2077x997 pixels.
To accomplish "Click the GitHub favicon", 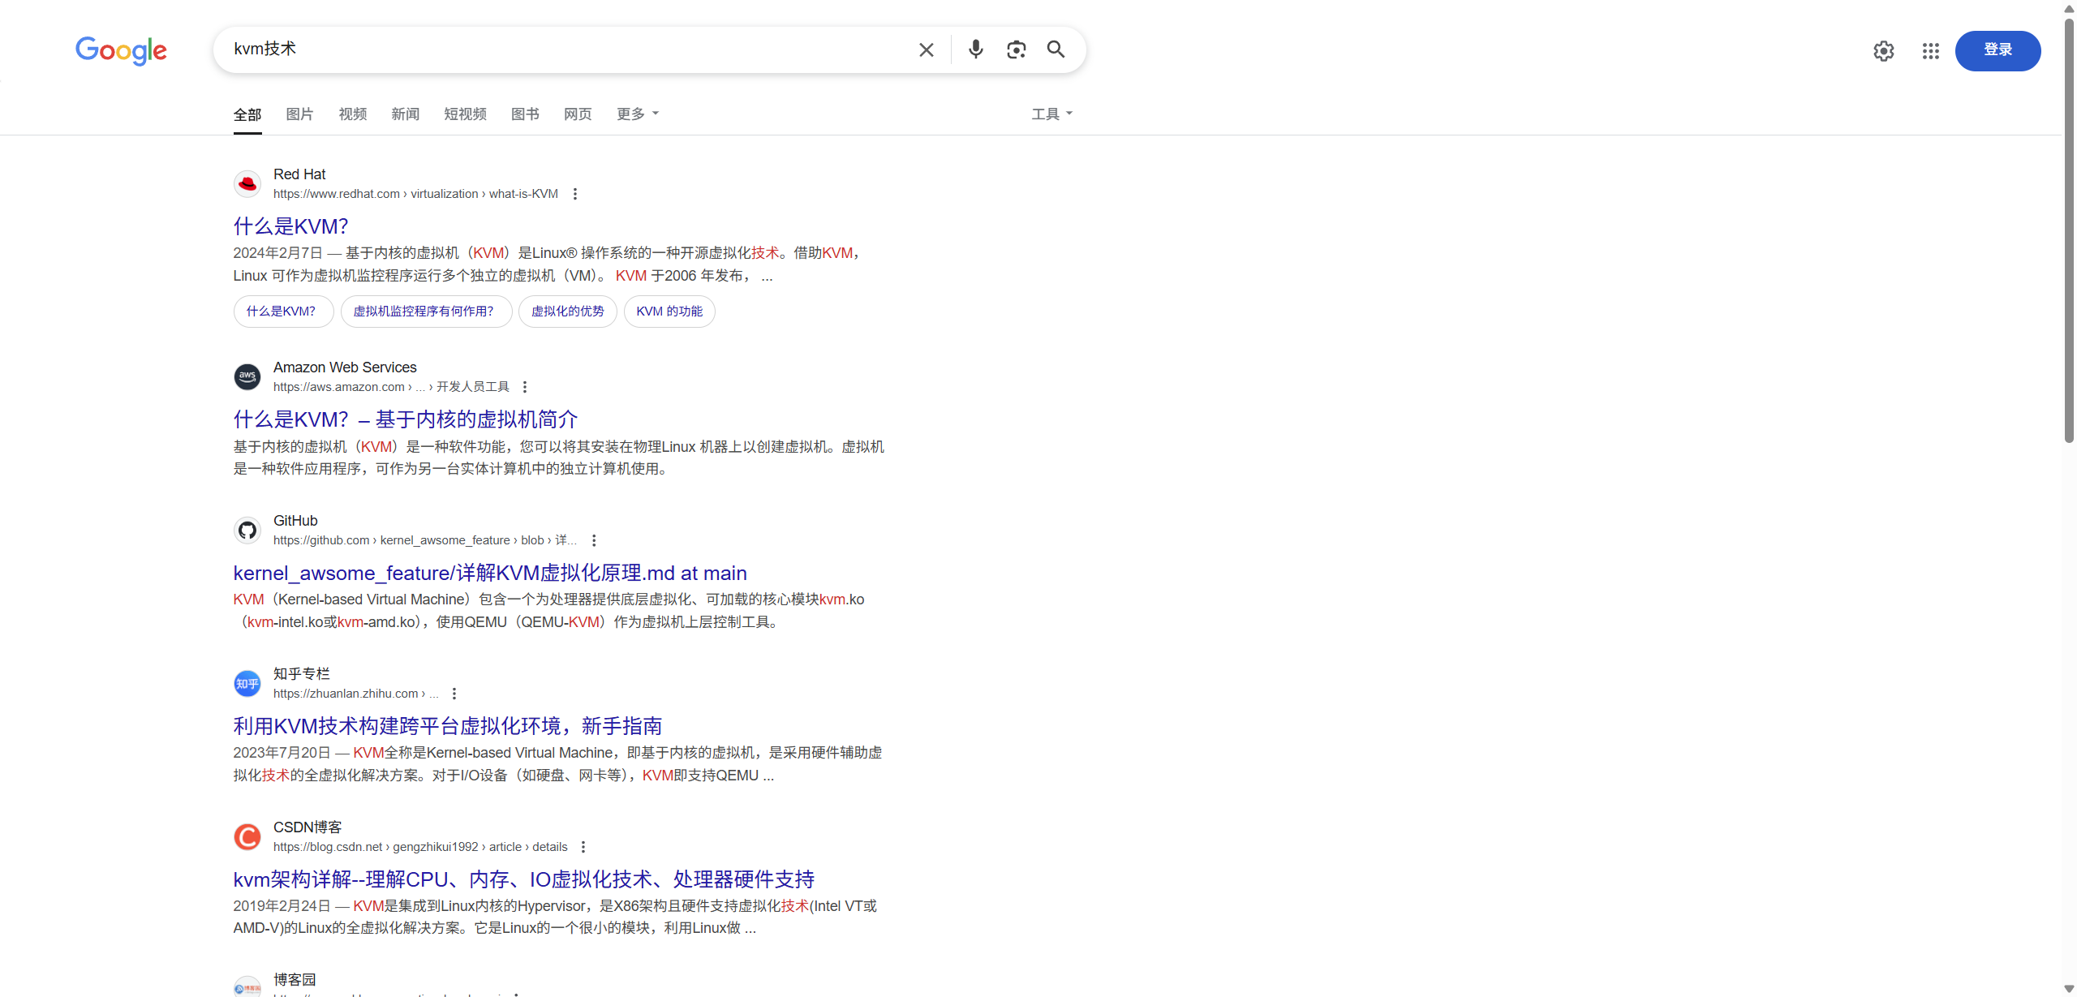I will (x=247, y=531).
